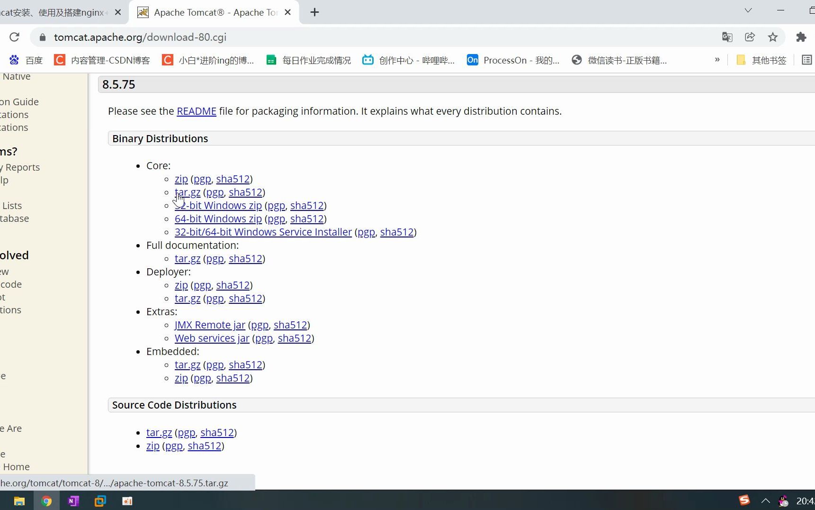
Task: Open sha512 for JMX Remote jar
Action: pyautogui.click(x=290, y=325)
